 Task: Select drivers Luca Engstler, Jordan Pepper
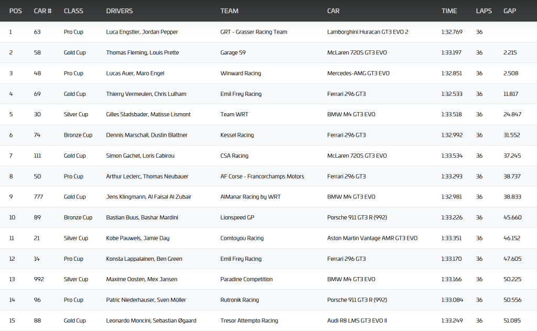(142, 32)
